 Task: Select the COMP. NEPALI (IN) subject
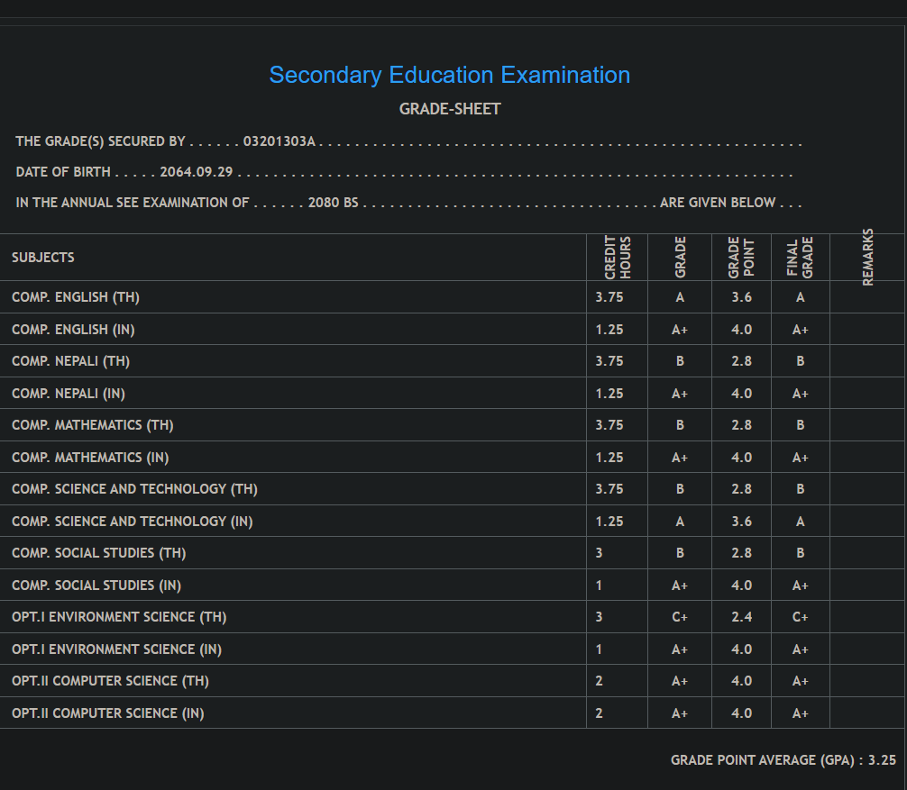tap(69, 394)
